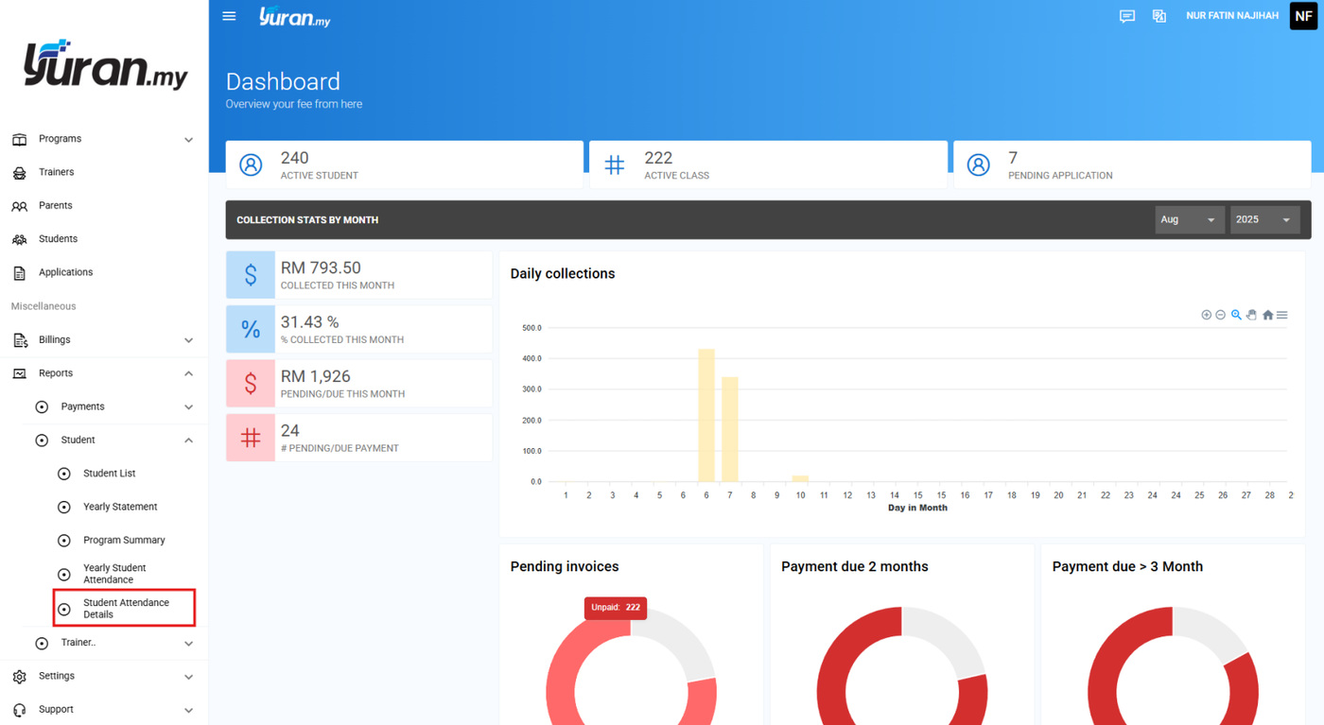This screenshot has height=725, width=1324.
Task: Open the 222 Active Class card
Action: [768, 164]
